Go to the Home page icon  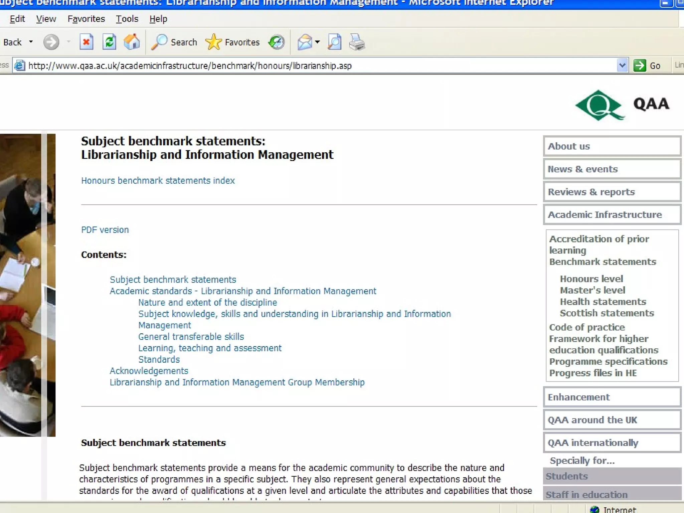coord(132,42)
